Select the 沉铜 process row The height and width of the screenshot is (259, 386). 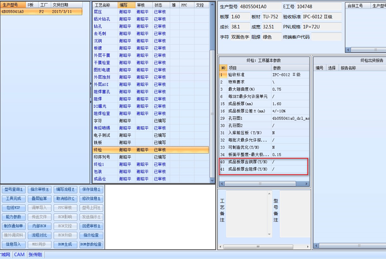pos(151,41)
